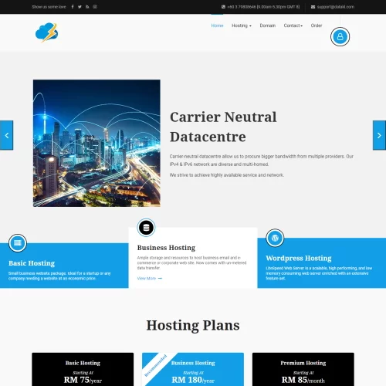Click the cloud lightning logo
386x386 pixels.
47,32
